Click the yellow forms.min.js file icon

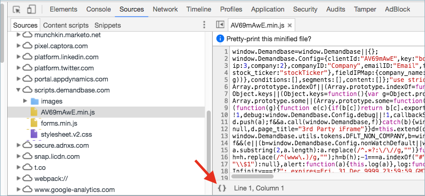(x=34, y=123)
